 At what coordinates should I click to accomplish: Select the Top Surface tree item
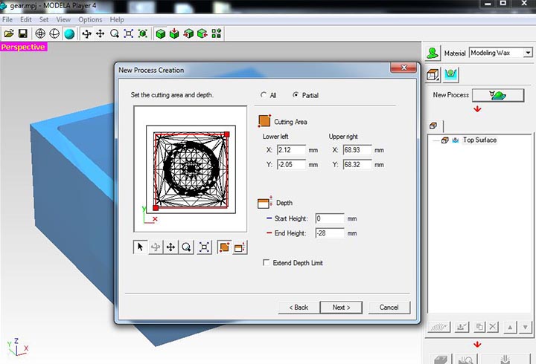[x=479, y=140]
